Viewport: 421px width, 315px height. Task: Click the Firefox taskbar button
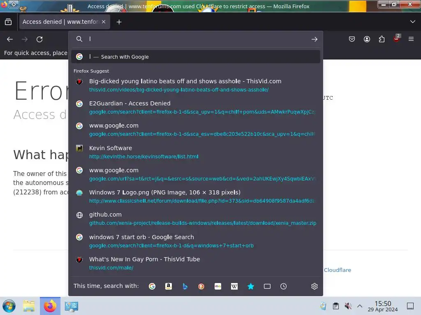pos(50,306)
